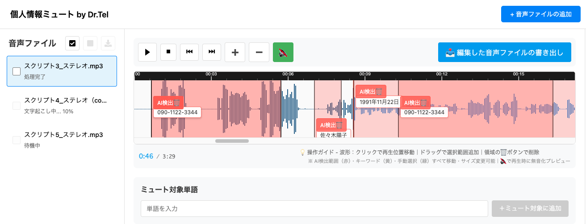The width and height of the screenshot is (586, 224).
Task: Skip backward with the rewind icon
Action: 189,52
